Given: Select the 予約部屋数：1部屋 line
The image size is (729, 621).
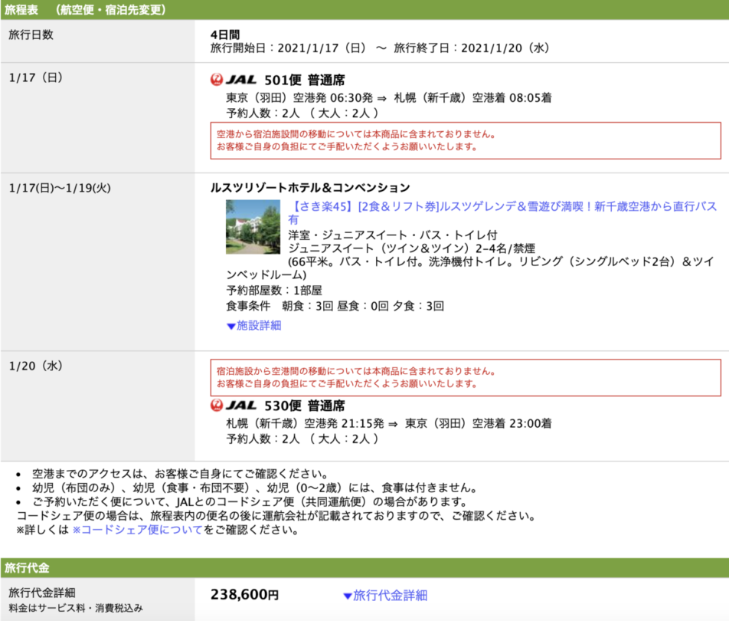Looking at the screenshot, I should pos(274,291).
